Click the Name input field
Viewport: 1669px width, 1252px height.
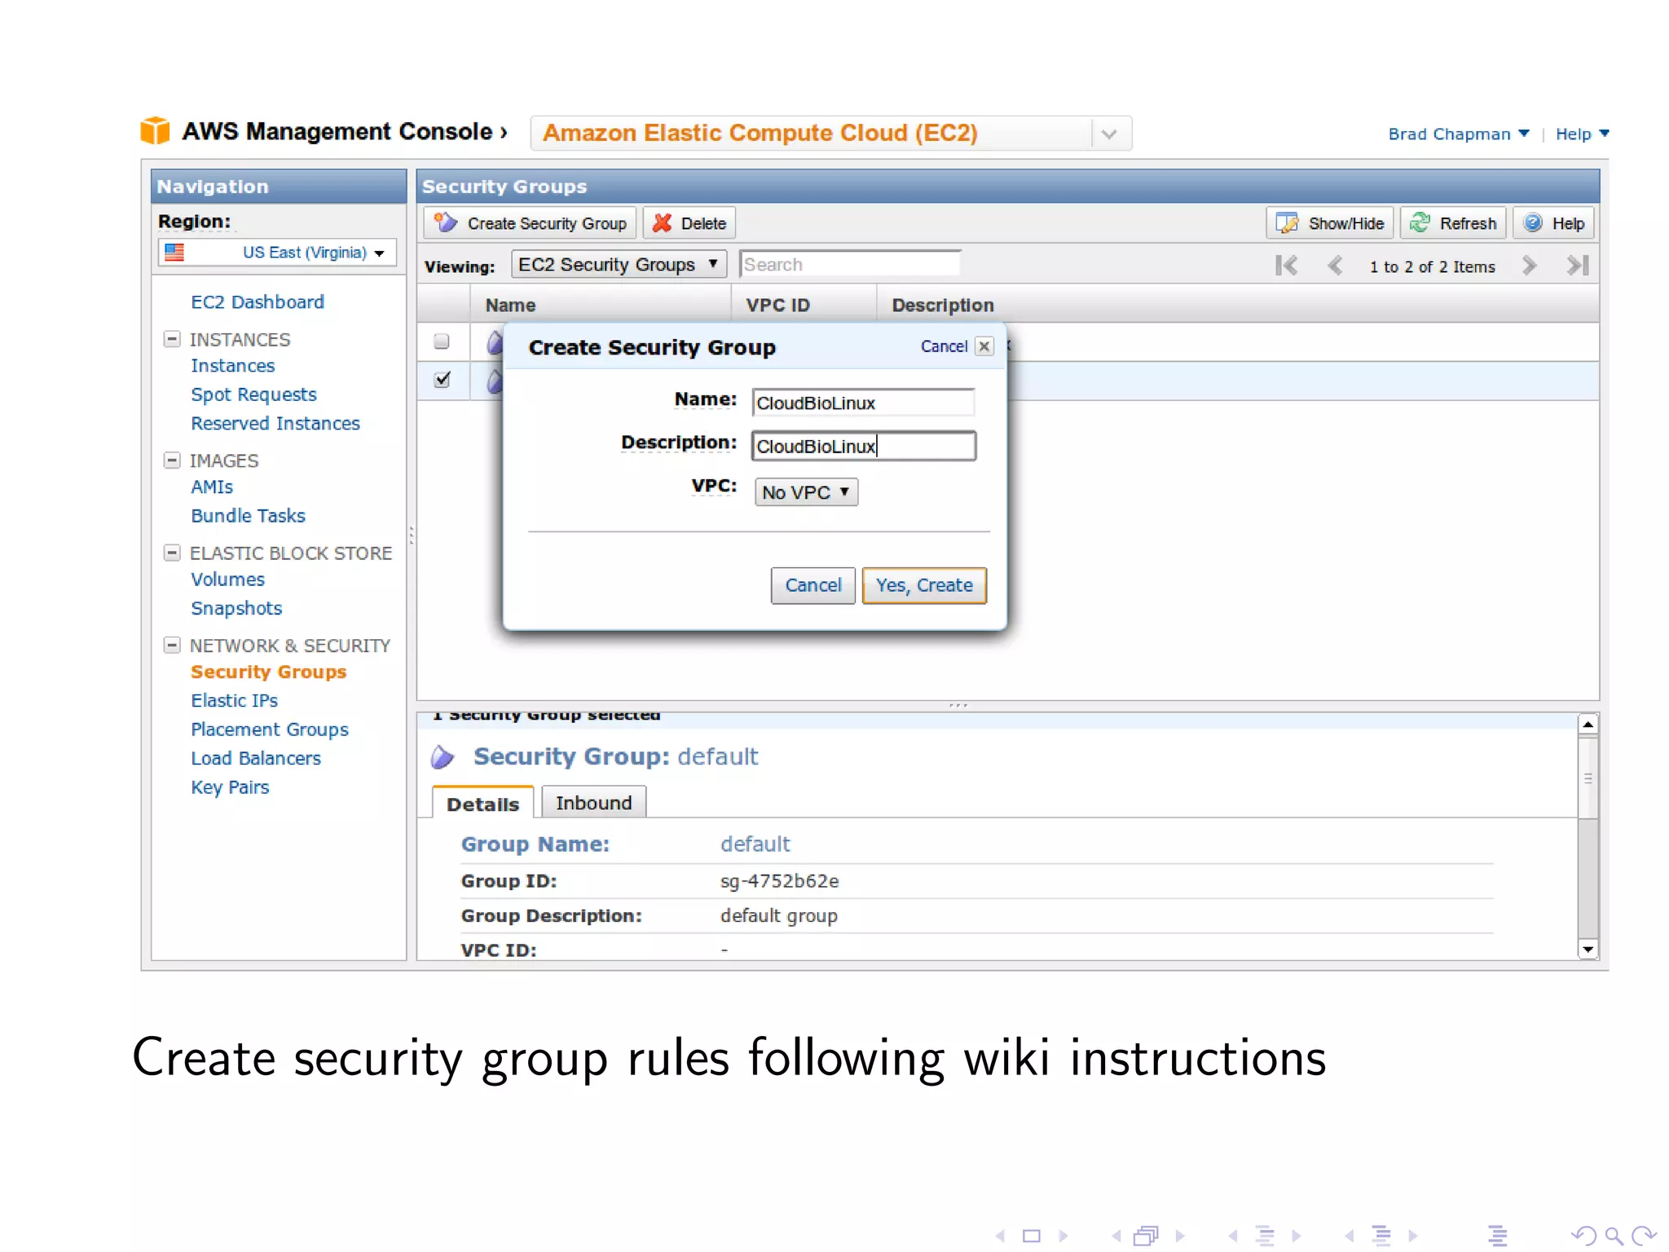coord(863,403)
